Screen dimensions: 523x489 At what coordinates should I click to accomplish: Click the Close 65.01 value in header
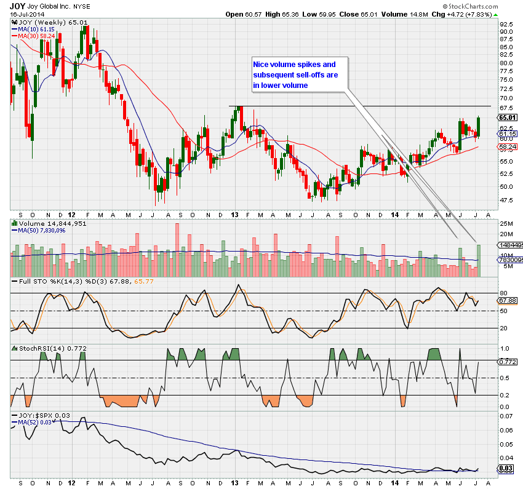click(x=358, y=14)
